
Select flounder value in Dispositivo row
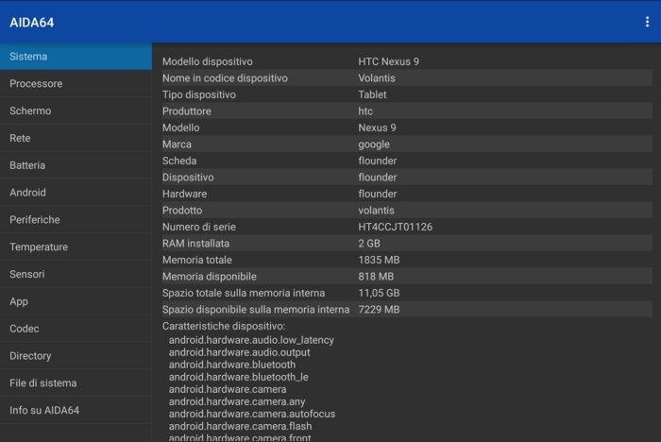pyautogui.click(x=378, y=178)
